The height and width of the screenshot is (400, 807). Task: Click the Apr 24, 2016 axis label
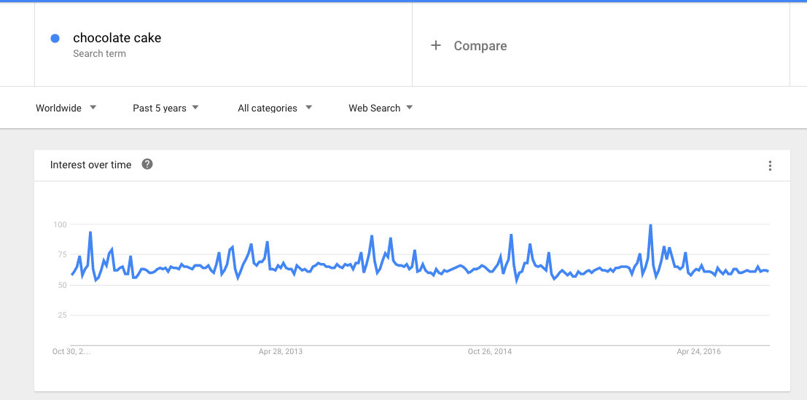pos(698,352)
